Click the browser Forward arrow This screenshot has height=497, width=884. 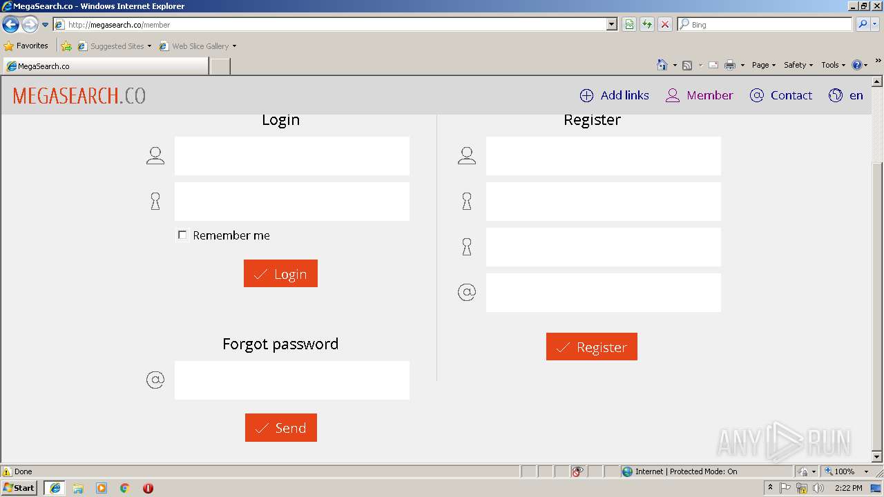[30, 25]
